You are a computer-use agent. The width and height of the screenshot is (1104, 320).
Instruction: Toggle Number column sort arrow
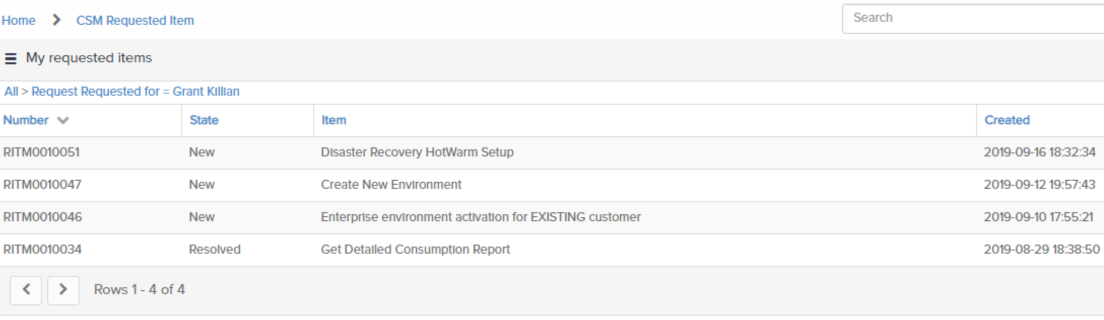[x=63, y=121]
